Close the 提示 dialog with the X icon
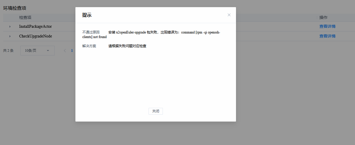 tap(229, 15)
